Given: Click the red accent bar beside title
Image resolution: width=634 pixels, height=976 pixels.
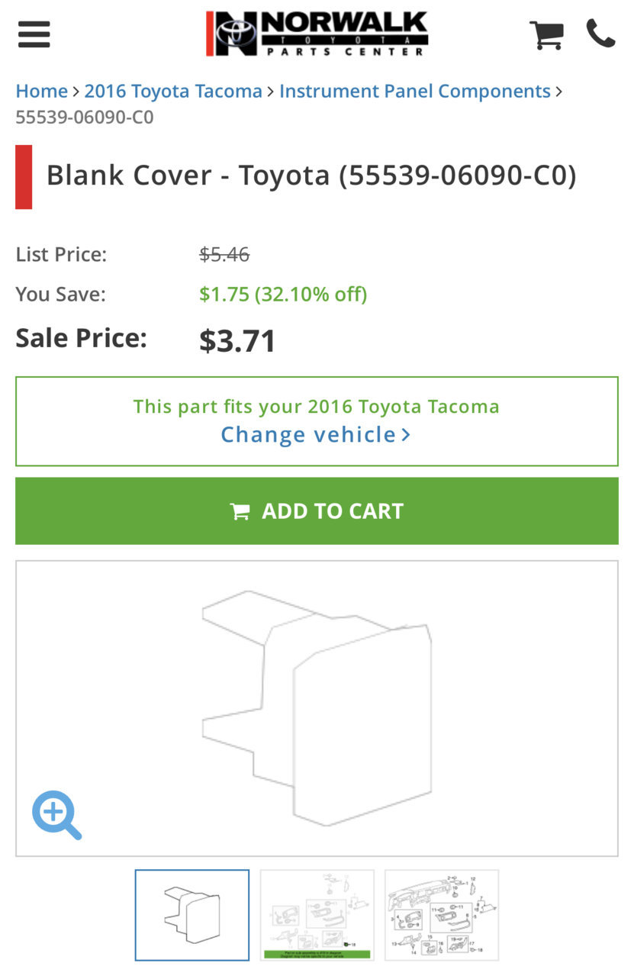Looking at the screenshot, I should point(24,177).
